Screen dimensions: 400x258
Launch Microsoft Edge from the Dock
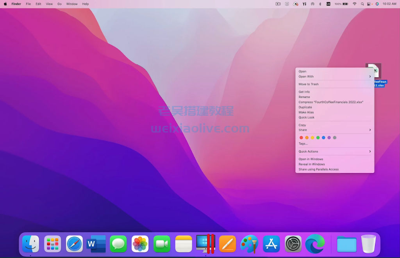315,244
